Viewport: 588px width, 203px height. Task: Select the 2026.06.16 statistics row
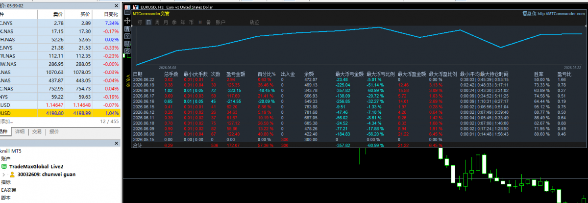click(359, 101)
